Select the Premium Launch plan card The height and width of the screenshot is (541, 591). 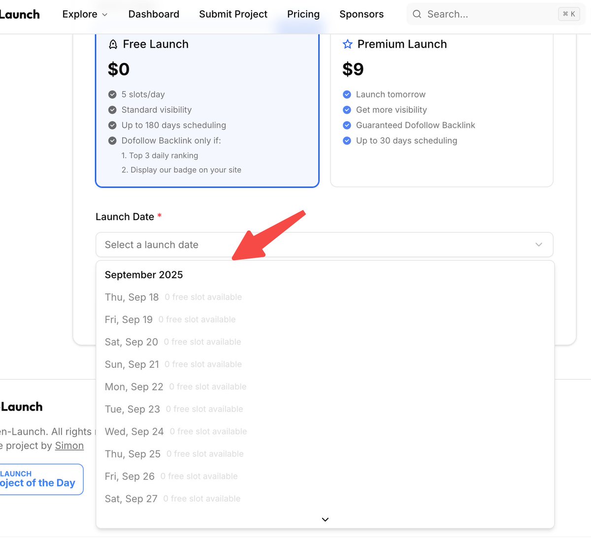click(x=442, y=111)
